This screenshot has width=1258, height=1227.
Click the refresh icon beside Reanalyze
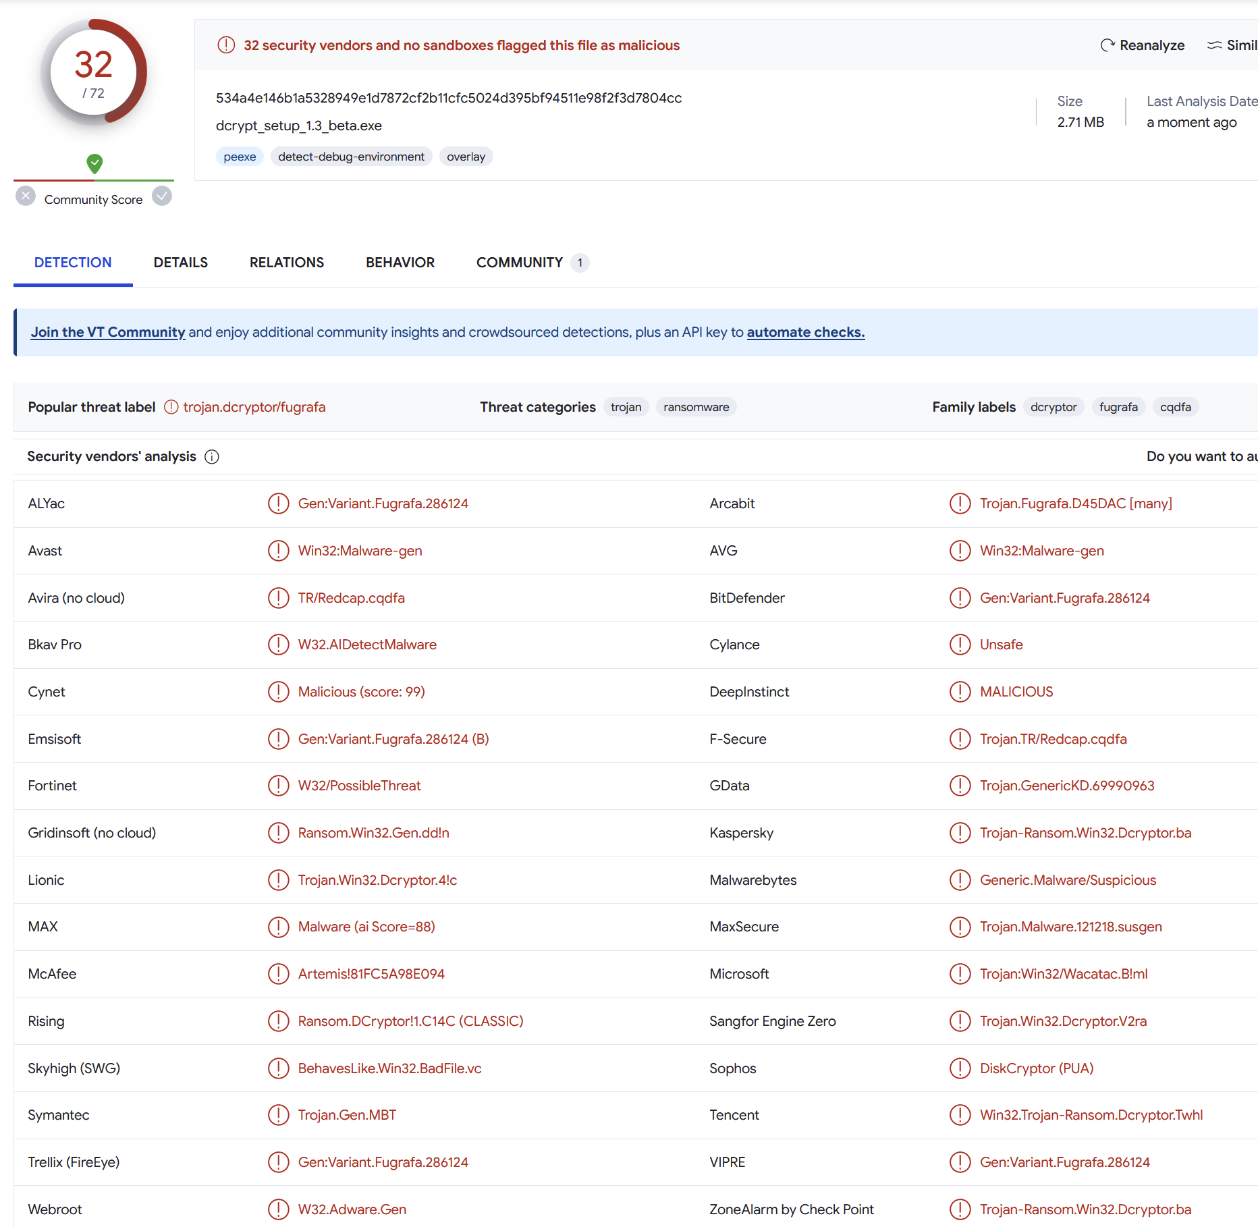point(1107,45)
